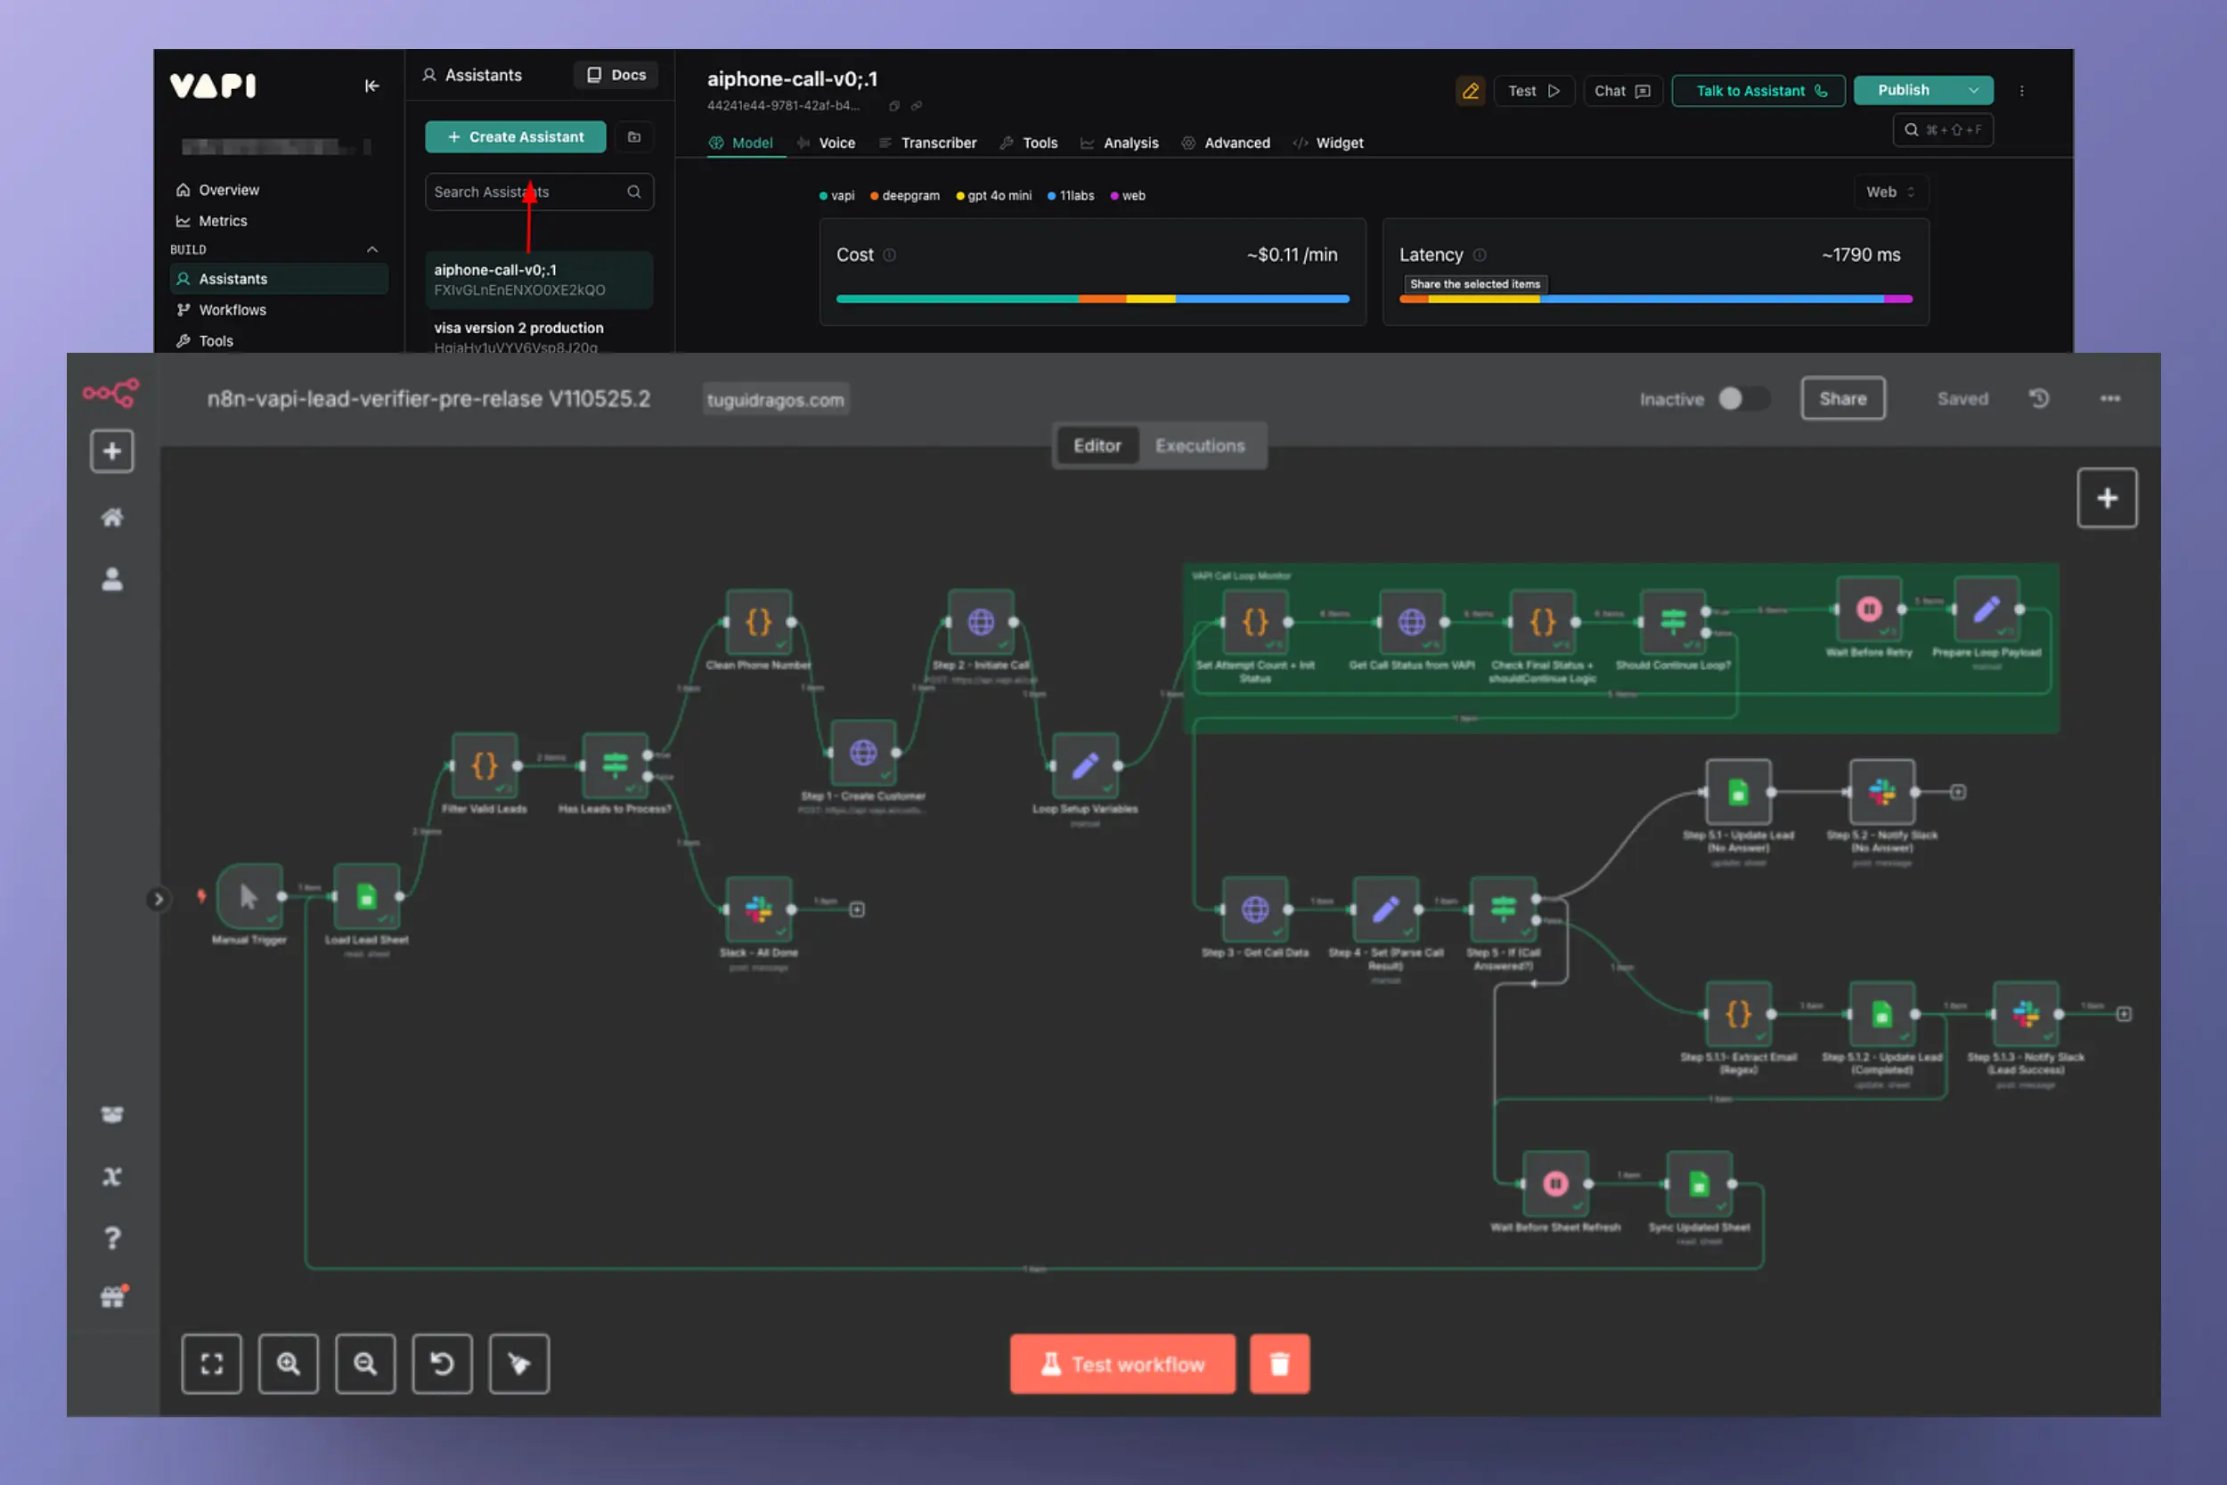Open the Publish dropdown arrow
2227x1485 pixels.
point(1973,91)
